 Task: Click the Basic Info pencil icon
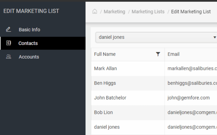coord(8,29)
